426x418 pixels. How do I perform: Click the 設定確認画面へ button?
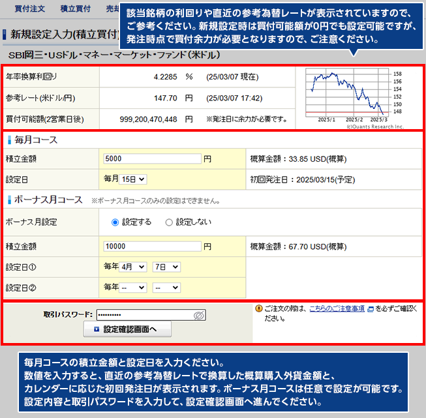[127, 329]
